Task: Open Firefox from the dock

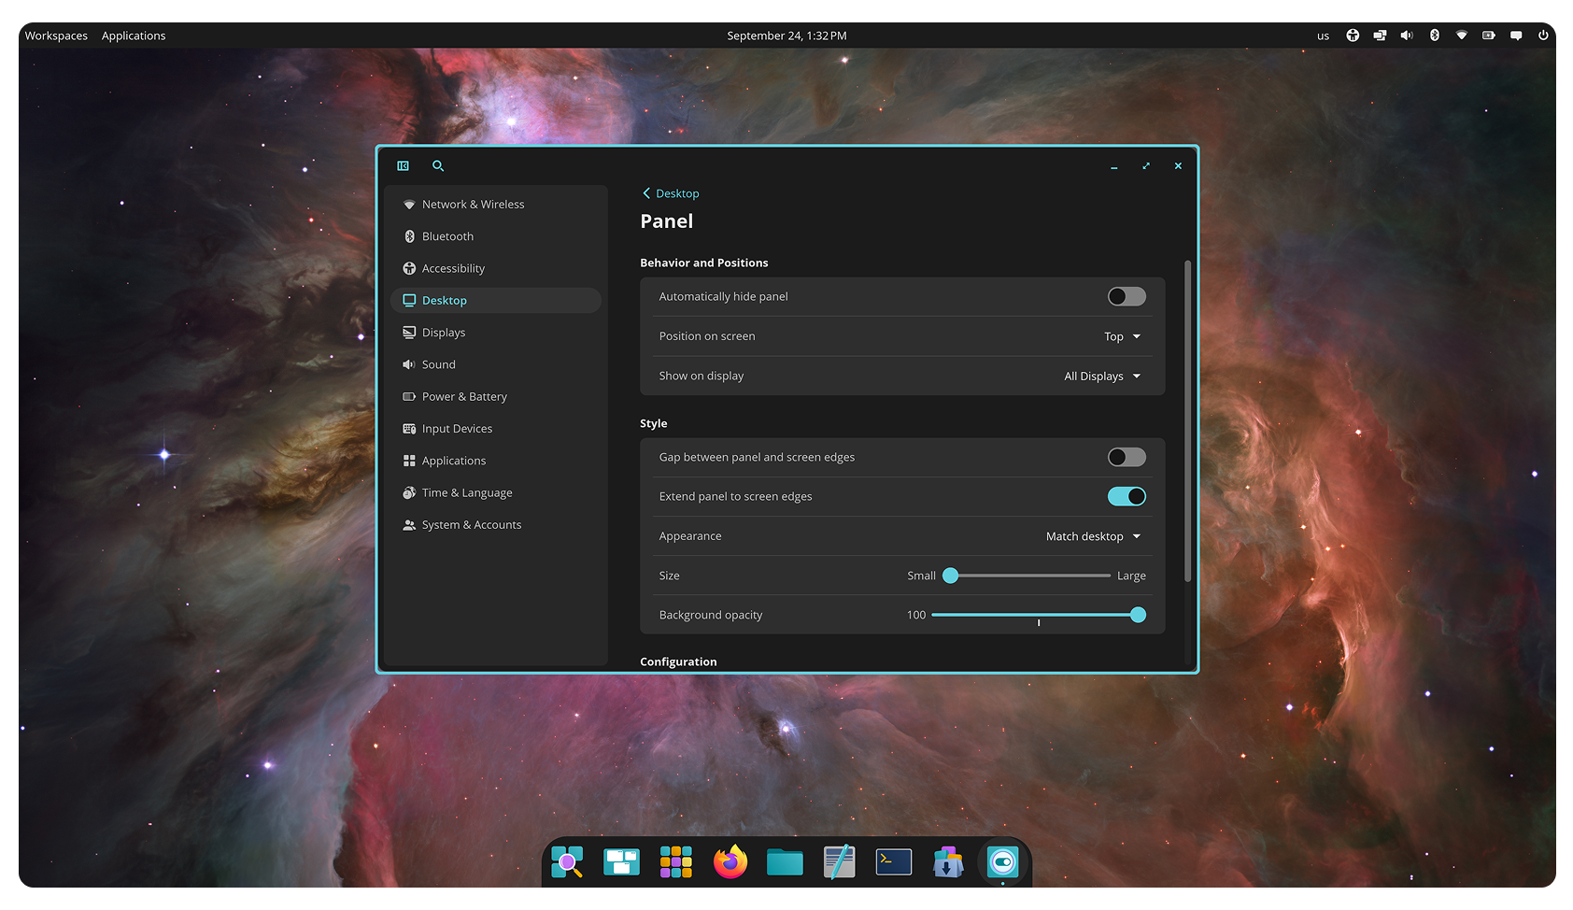Action: pos(730,861)
